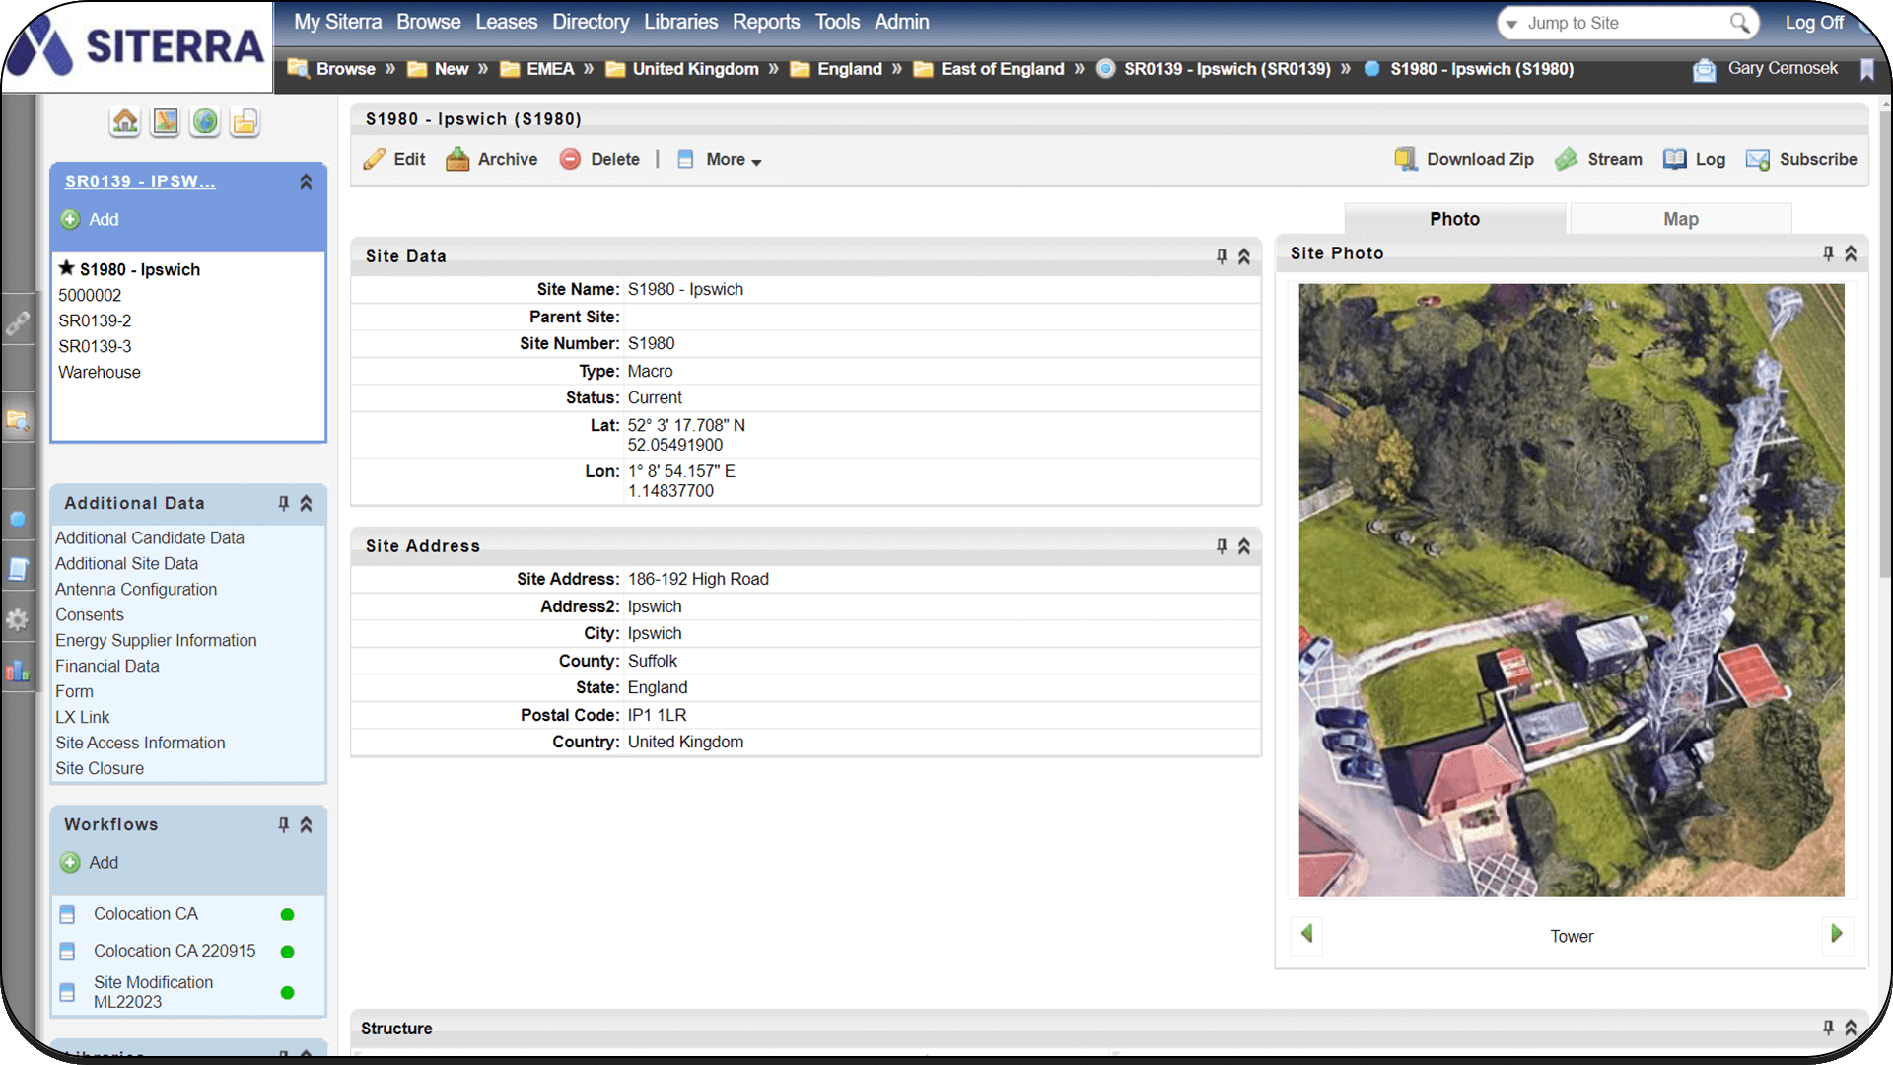Image resolution: width=1893 pixels, height=1065 pixels.
Task: Collapse the Site Address panel
Action: (1244, 546)
